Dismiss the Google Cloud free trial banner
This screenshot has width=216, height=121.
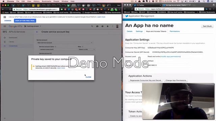point(8,21)
